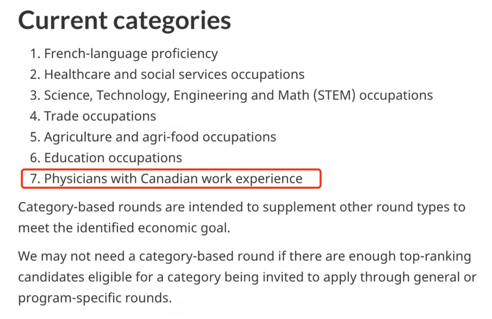Click the paragraph starting "Category-based rounds are intended"

coord(241,217)
